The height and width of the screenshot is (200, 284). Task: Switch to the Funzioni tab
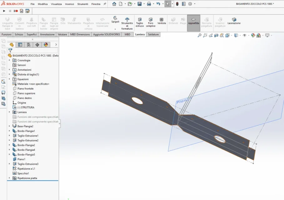(7, 34)
